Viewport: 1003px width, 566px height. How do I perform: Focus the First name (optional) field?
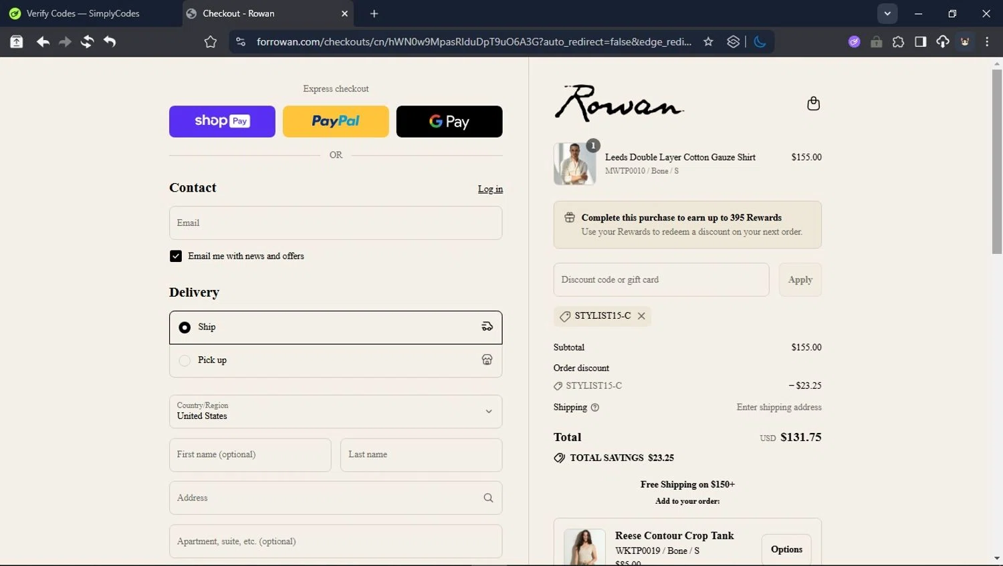[250, 455]
